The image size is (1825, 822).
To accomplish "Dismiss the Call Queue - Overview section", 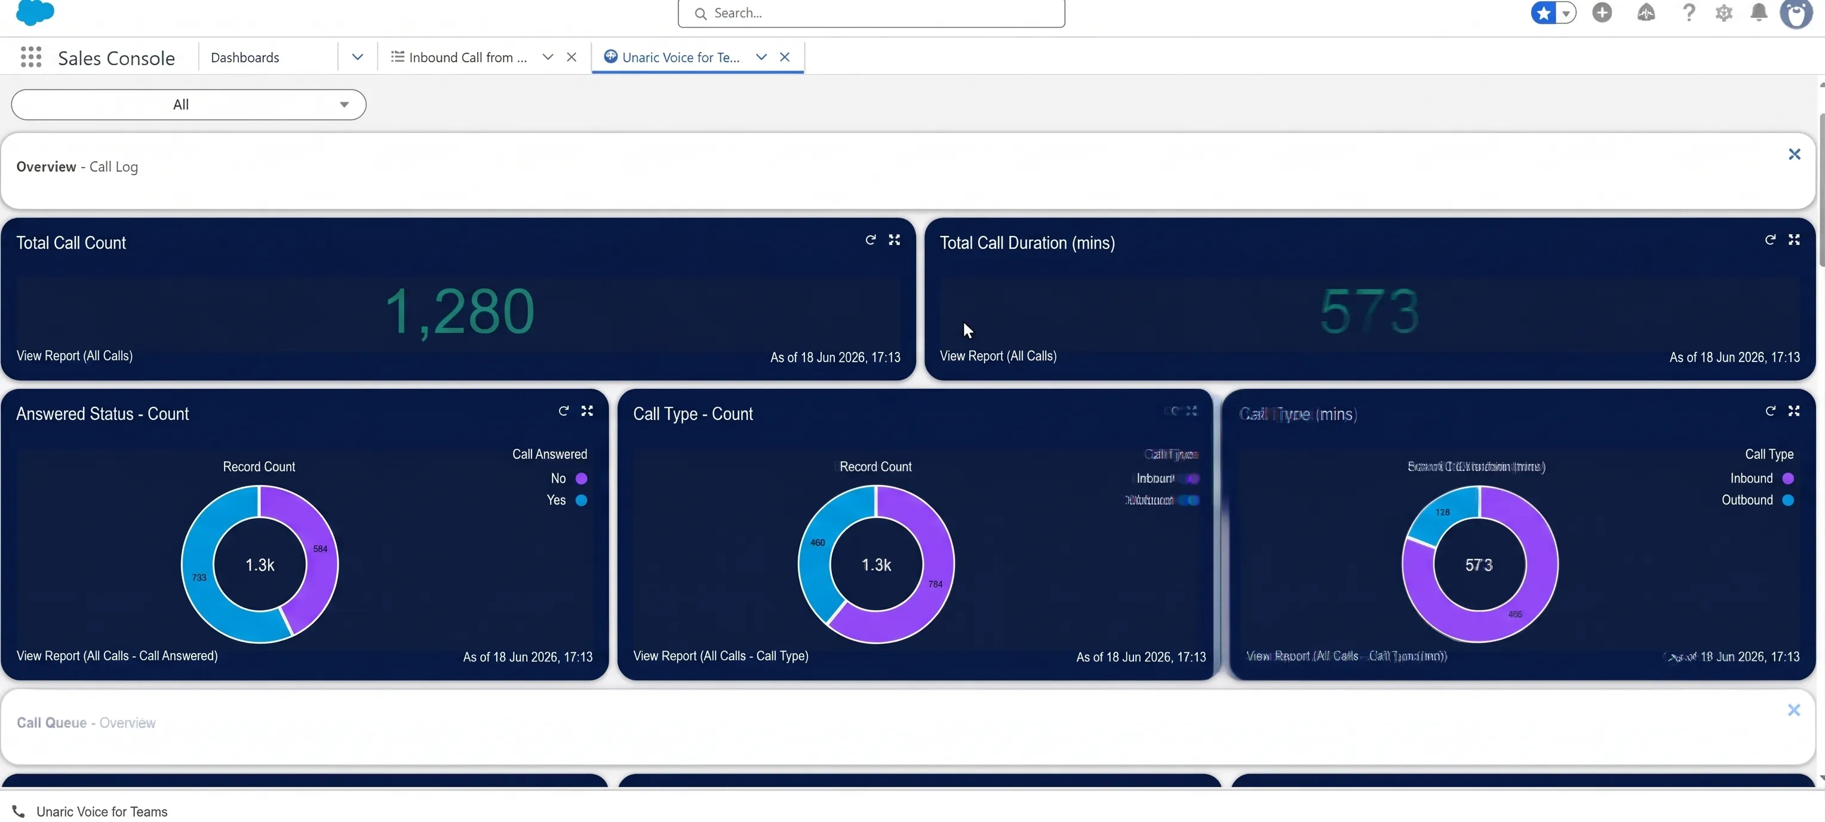I will tap(1793, 710).
